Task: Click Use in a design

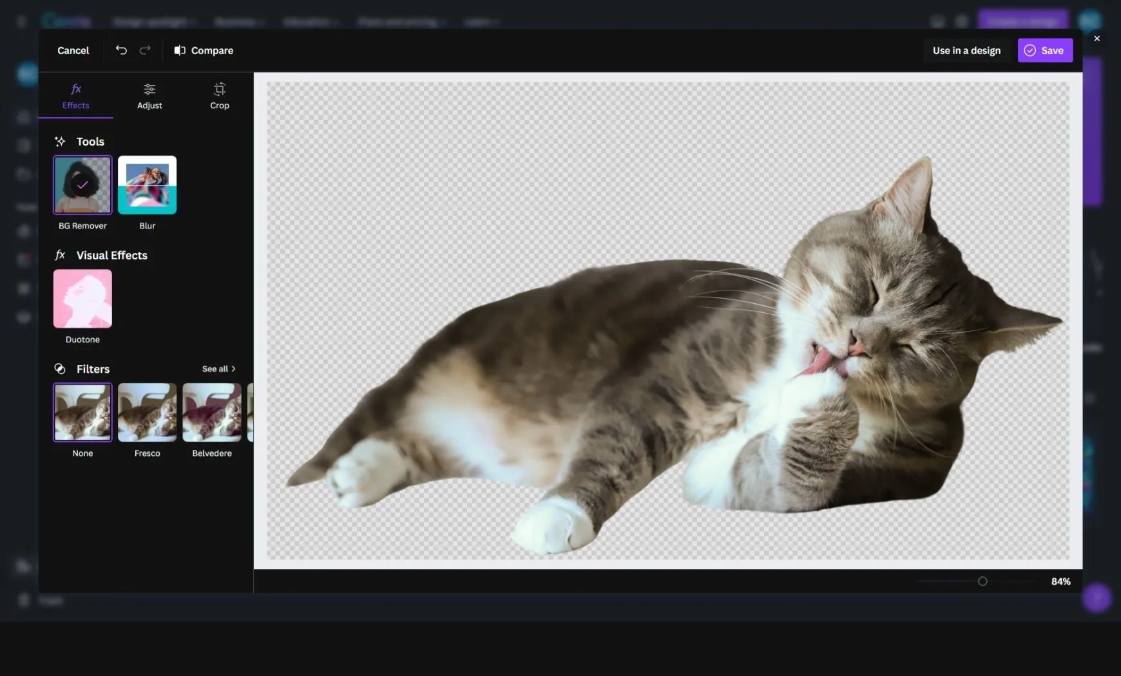Action: [966, 50]
